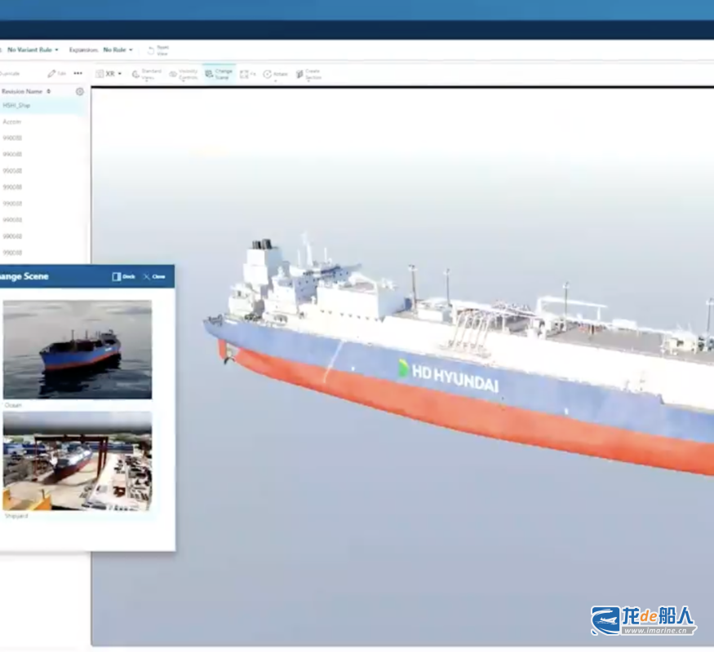The width and height of the screenshot is (714, 652).
Task: Click the Fit toolbar icon
Action: point(247,74)
